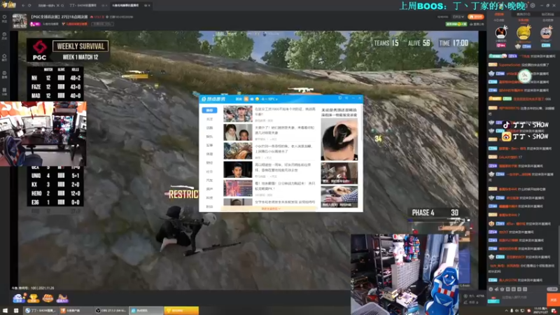Click the third ranked fan avatar
560x315 pixels.
pyautogui.click(x=546, y=33)
